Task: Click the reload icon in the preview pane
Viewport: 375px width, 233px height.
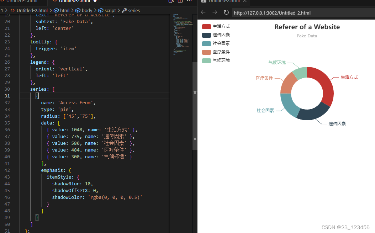Action: [x=226, y=12]
